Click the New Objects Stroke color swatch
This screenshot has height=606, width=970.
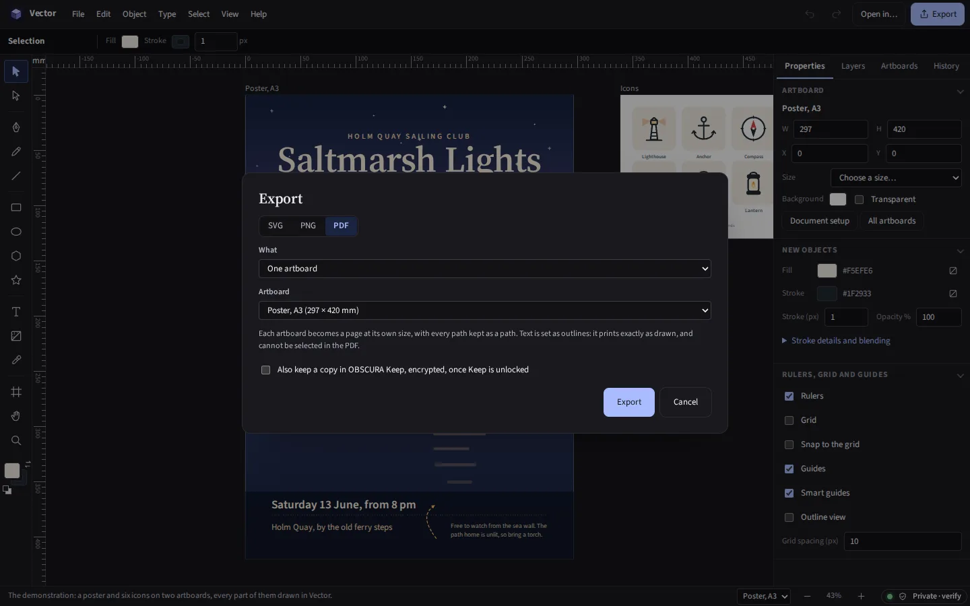[x=827, y=294]
